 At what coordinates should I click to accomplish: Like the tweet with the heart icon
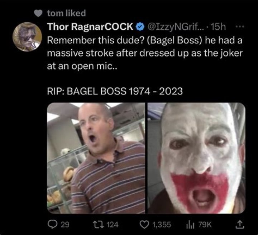144,224
